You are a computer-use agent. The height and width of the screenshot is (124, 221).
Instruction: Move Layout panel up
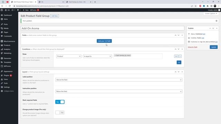pyautogui.click(x=175, y=72)
